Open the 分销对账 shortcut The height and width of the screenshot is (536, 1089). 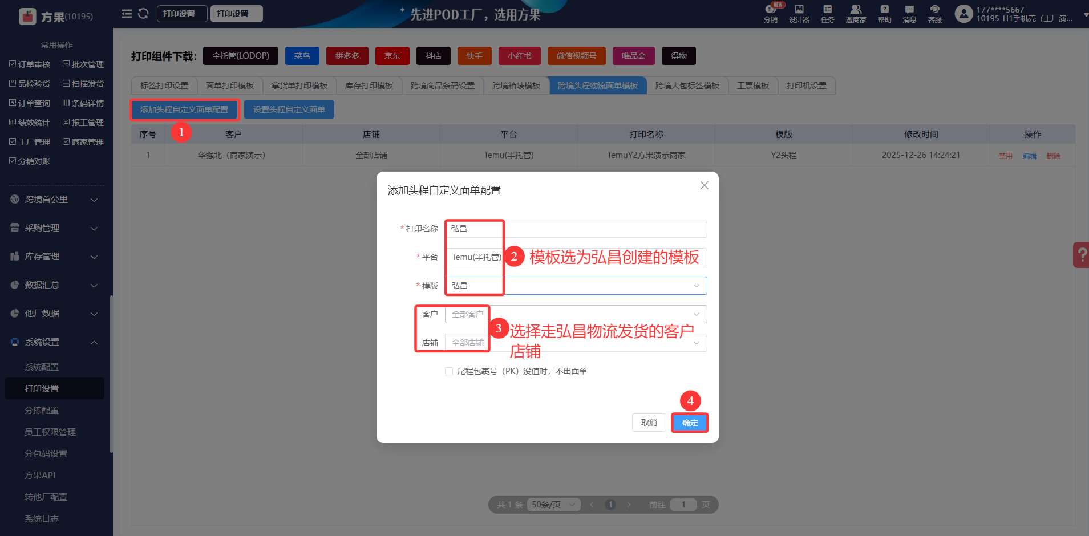[30, 161]
